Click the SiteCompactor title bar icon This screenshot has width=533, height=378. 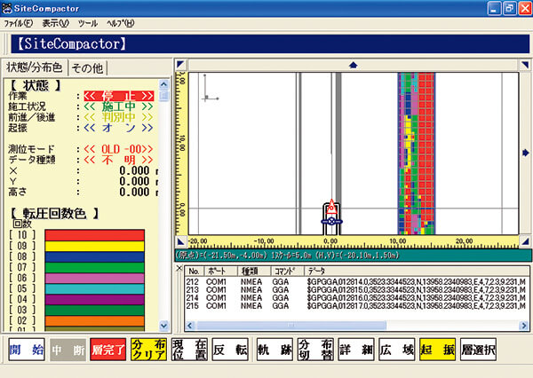6,8
